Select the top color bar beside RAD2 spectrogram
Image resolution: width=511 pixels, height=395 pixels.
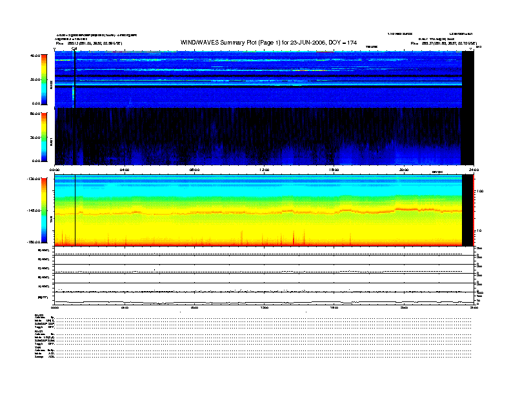pyautogui.click(x=44, y=79)
